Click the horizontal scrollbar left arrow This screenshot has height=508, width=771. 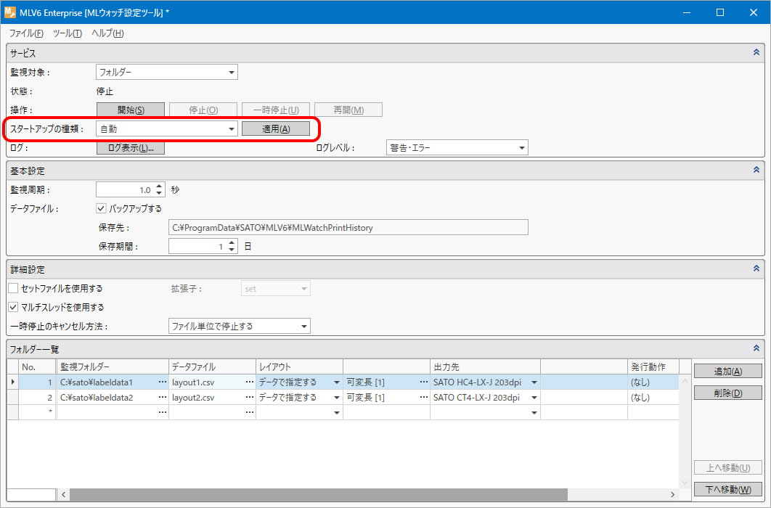[x=63, y=494]
